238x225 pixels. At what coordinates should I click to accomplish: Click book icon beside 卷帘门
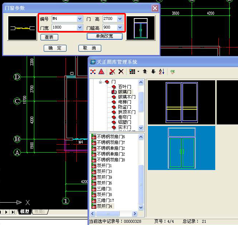[x=114, y=117]
